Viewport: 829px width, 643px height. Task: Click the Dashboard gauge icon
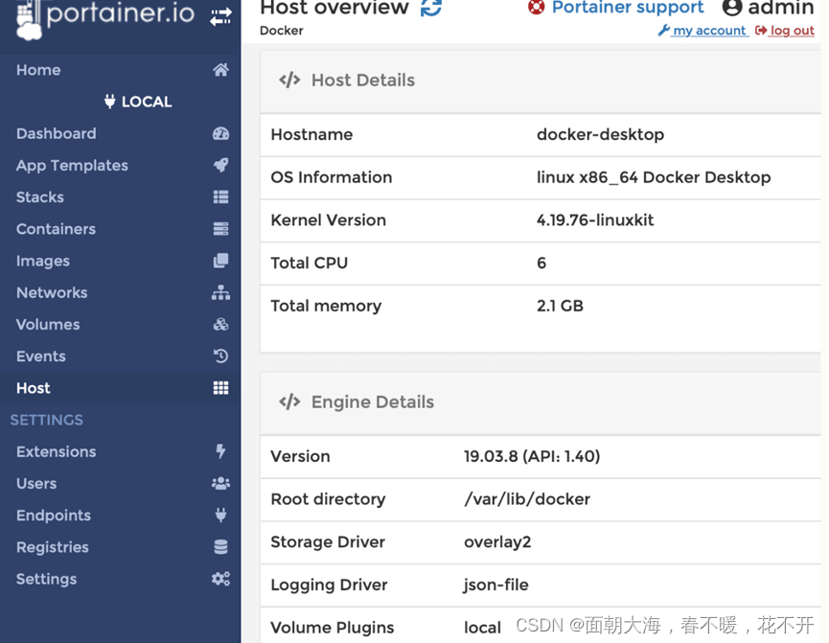pos(220,134)
